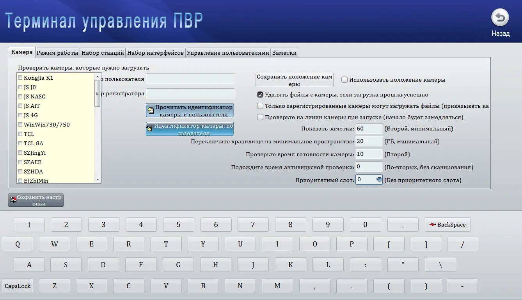Switch to the Режим работы tab
The width and height of the screenshot is (522, 300).
[57, 53]
